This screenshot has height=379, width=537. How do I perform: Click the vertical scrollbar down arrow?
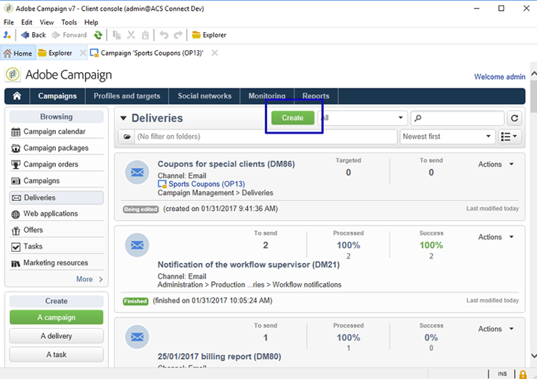(x=533, y=355)
